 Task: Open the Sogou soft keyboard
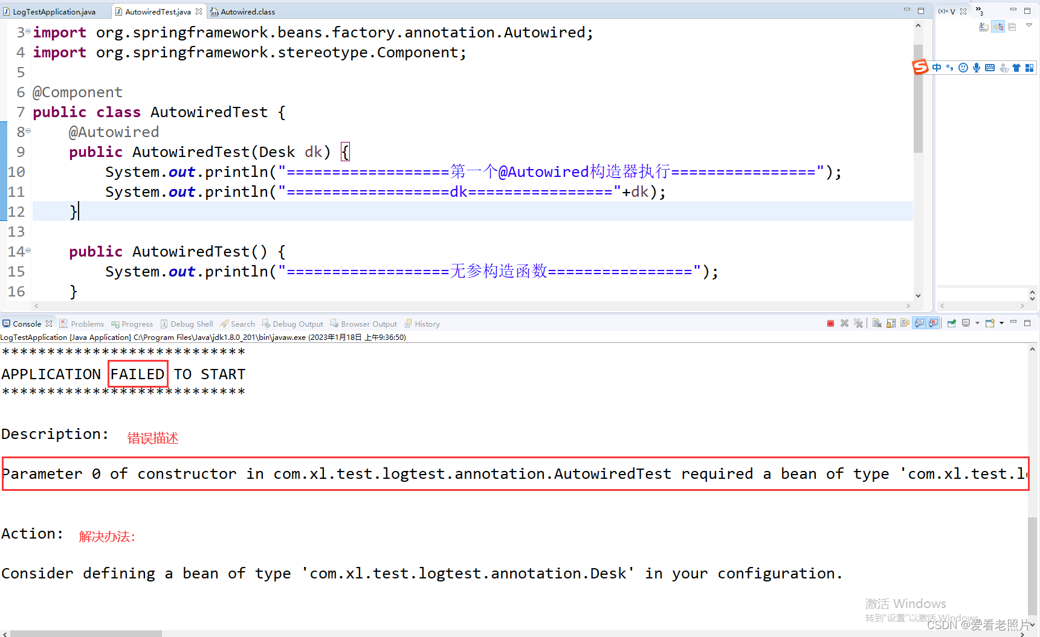pyautogui.click(x=990, y=68)
